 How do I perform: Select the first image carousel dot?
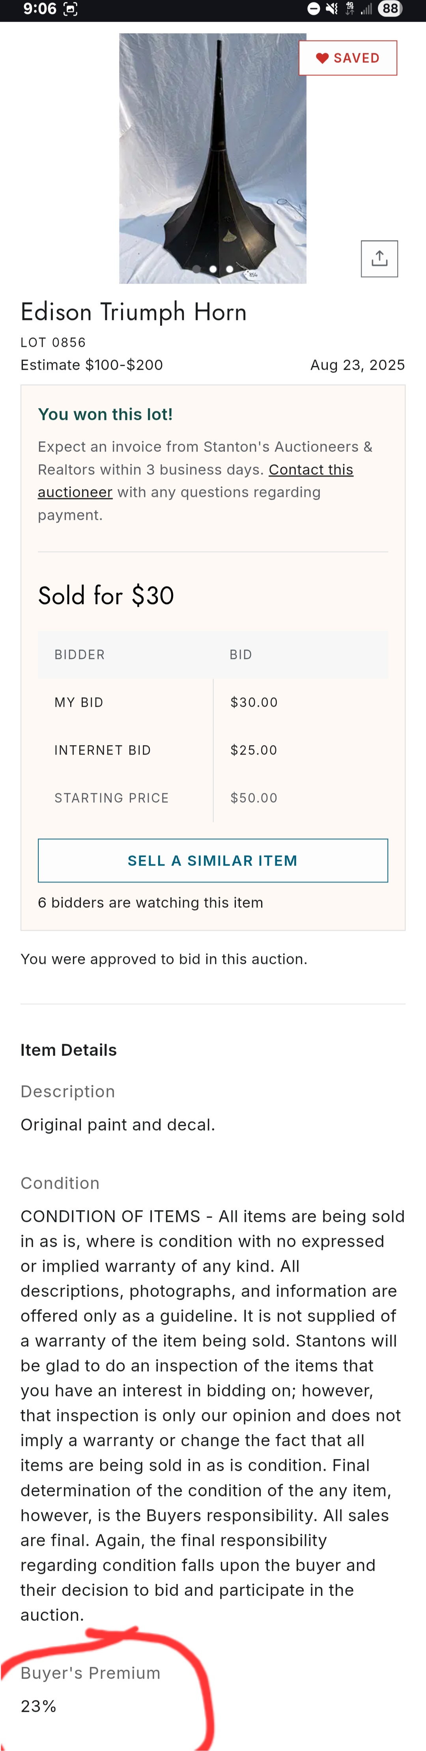(x=196, y=269)
